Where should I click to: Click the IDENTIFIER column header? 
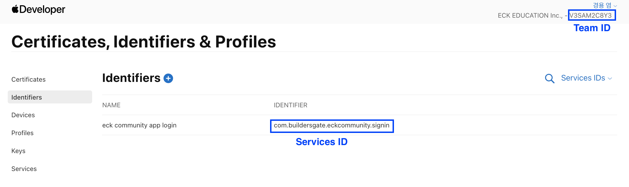tap(290, 105)
